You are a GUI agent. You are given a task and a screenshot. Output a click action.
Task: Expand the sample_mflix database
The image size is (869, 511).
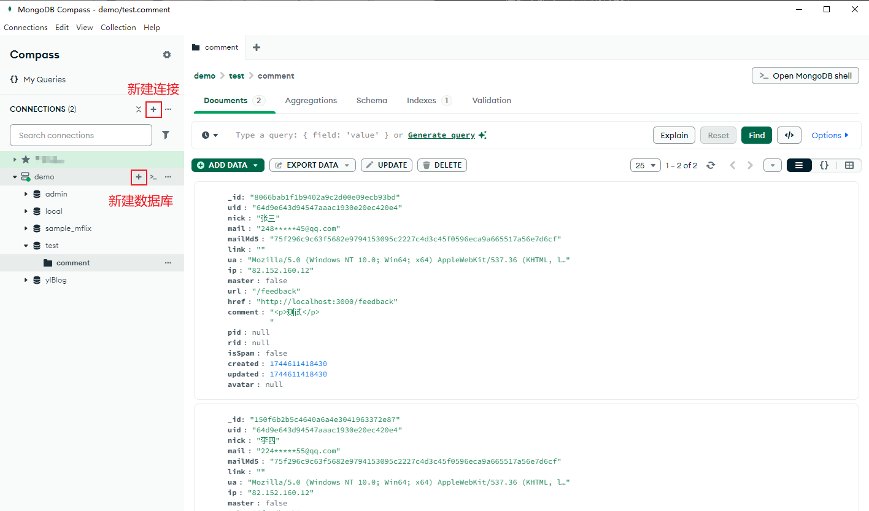26,228
